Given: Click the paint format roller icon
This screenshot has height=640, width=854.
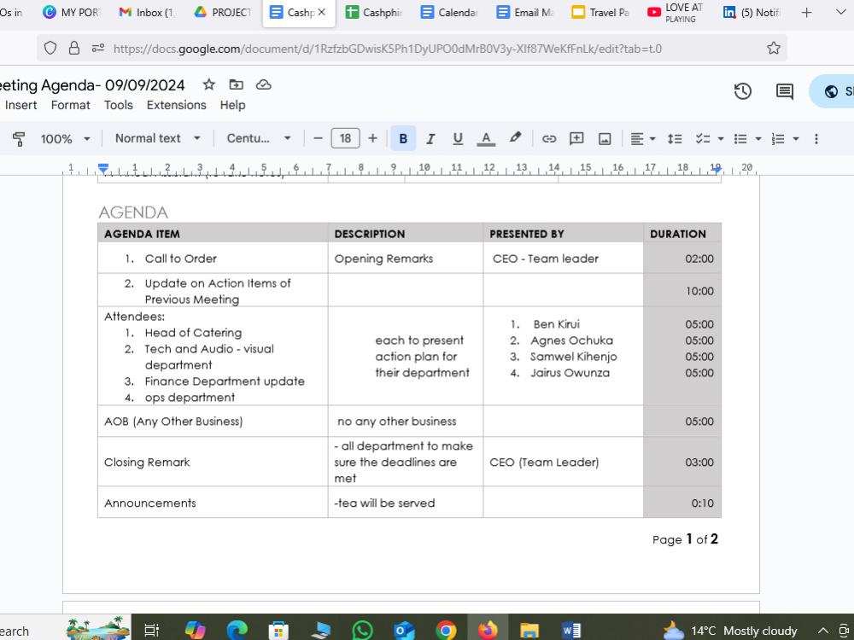Looking at the screenshot, I should pos(19,139).
